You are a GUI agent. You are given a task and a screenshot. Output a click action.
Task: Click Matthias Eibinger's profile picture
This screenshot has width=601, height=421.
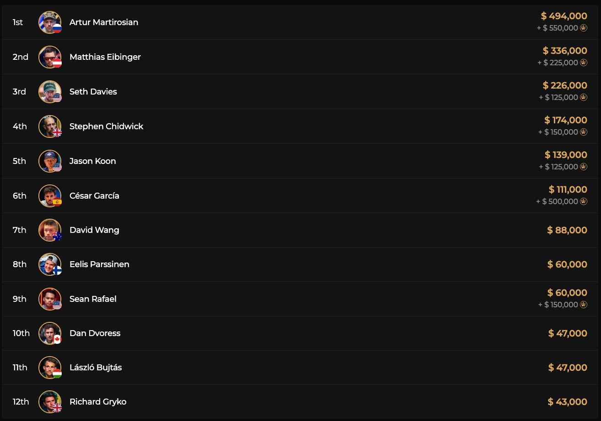coord(49,57)
